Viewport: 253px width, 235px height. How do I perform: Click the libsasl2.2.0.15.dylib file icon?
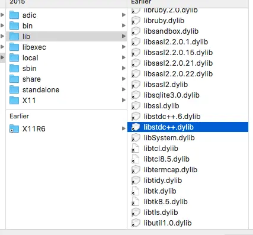point(136,53)
